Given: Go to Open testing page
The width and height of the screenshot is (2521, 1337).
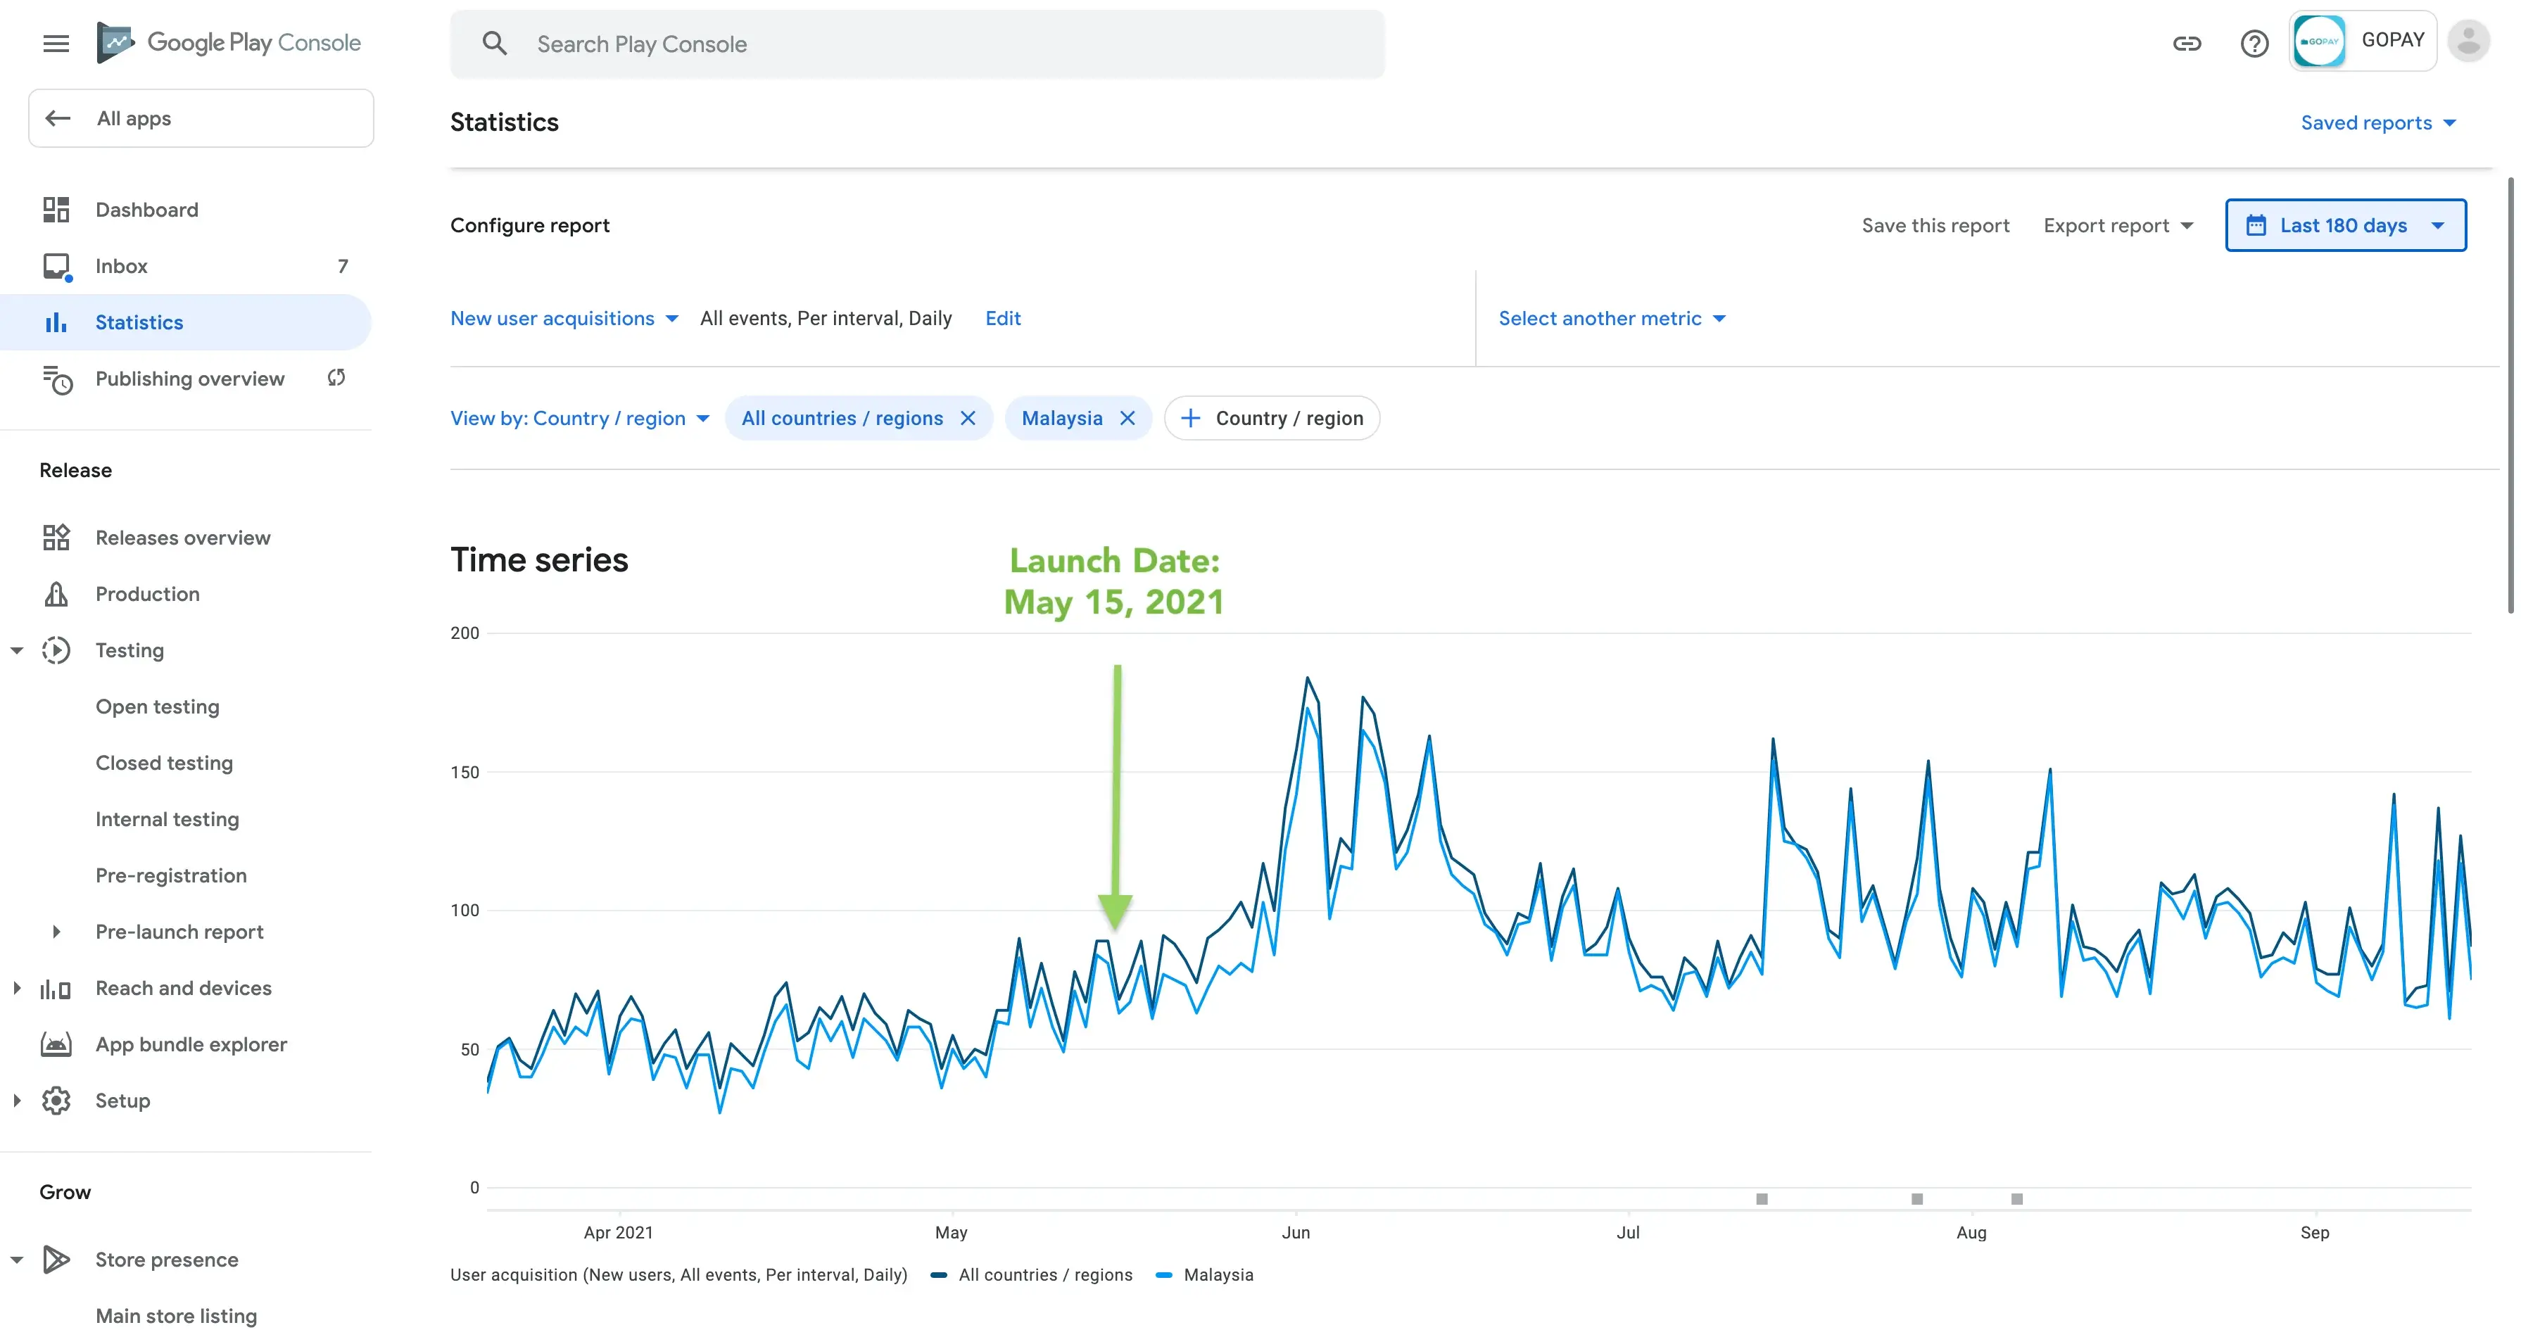Looking at the screenshot, I should point(158,706).
